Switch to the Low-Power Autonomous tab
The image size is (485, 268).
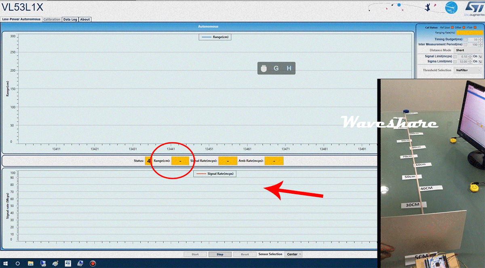(x=21, y=19)
